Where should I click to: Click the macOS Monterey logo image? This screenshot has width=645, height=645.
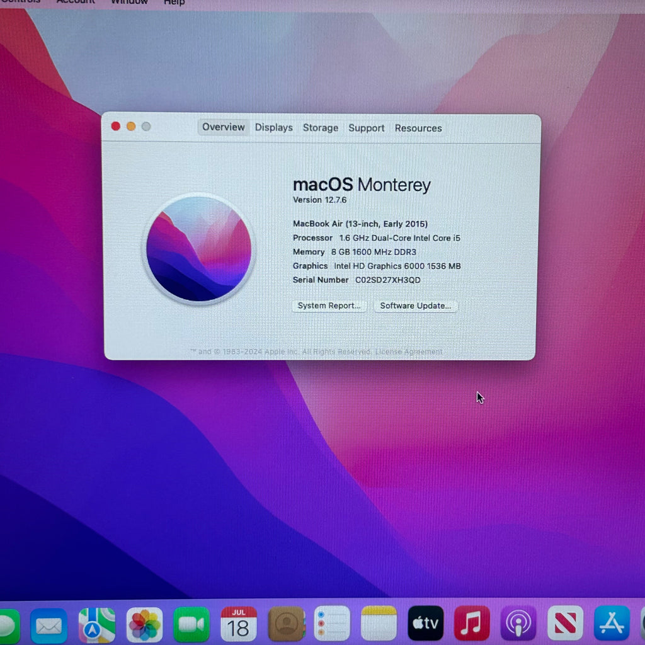tap(199, 249)
